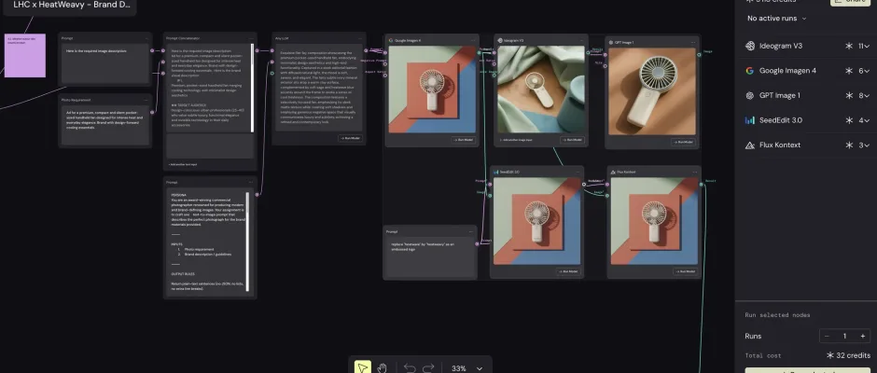Open options menu on the PERSONA Prompt node
Screen dimensions: 877x373
tap(251, 182)
